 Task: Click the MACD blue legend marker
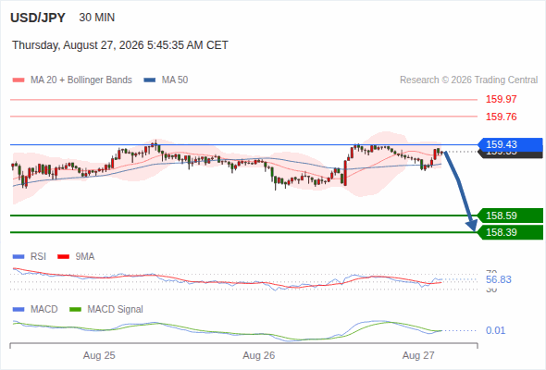[x=19, y=310]
